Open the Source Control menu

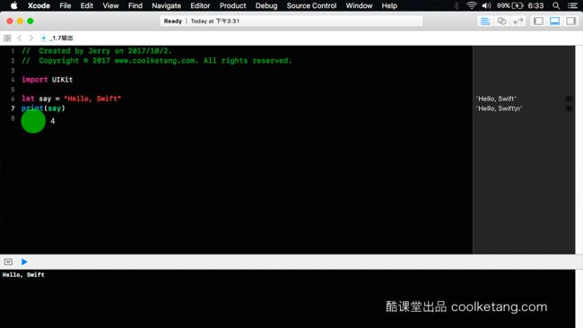point(311,5)
